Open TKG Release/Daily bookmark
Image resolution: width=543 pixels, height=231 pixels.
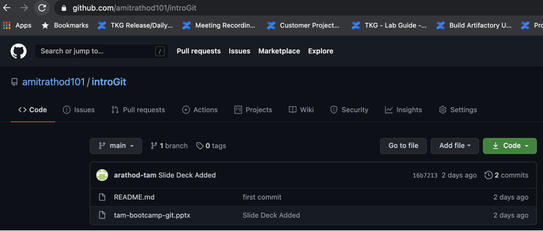tap(135, 26)
